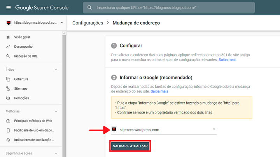The width and height of the screenshot is (280, 157).
Task: Click the sitemrcs.wordpress.com favicon
Action: click(114, 129)
